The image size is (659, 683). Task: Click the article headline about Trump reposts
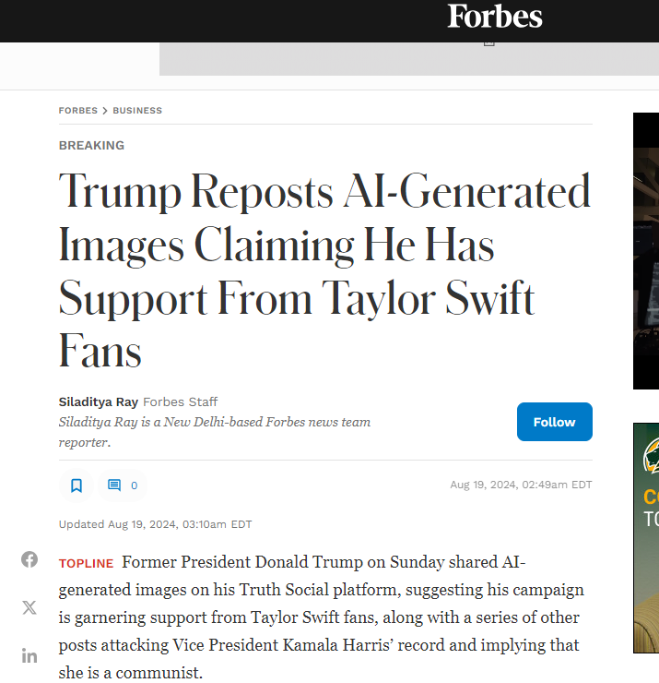click(324, 270)
